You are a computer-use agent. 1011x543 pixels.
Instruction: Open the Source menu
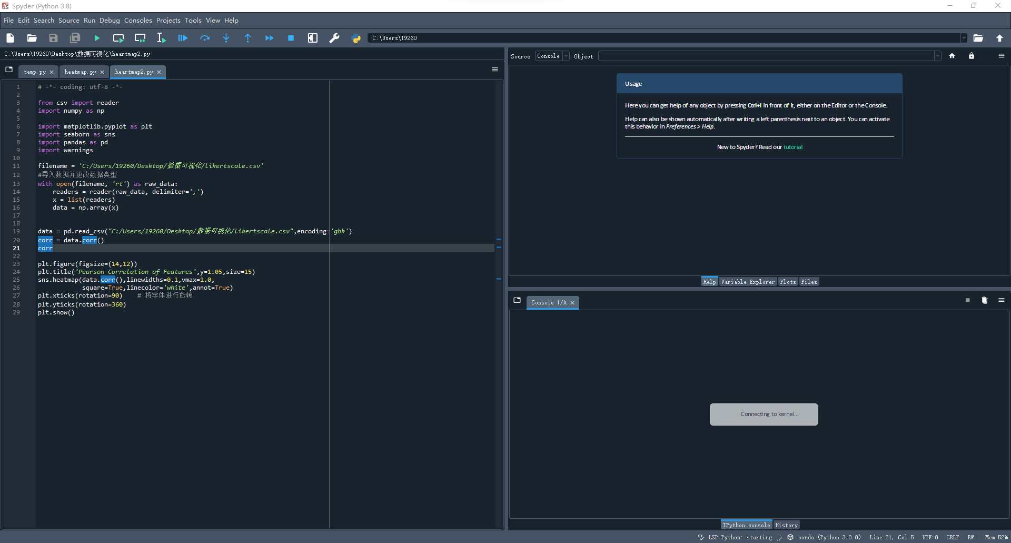coord(69,21)
